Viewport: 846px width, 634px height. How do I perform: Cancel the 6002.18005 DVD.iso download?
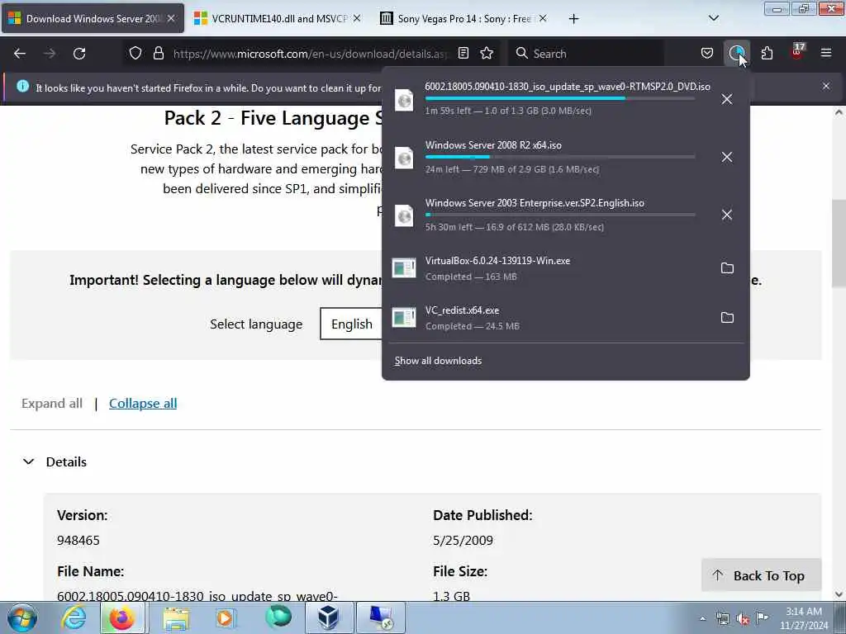click(727, 99)
